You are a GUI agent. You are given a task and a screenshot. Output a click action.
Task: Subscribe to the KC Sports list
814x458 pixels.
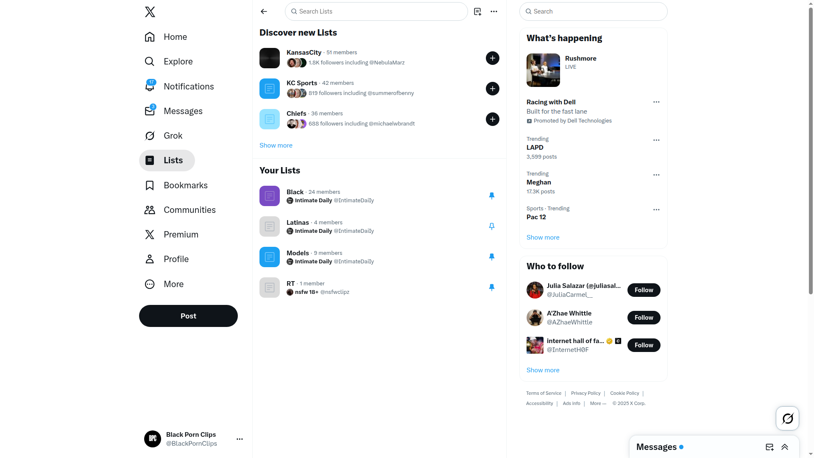(x=493, y=89)
